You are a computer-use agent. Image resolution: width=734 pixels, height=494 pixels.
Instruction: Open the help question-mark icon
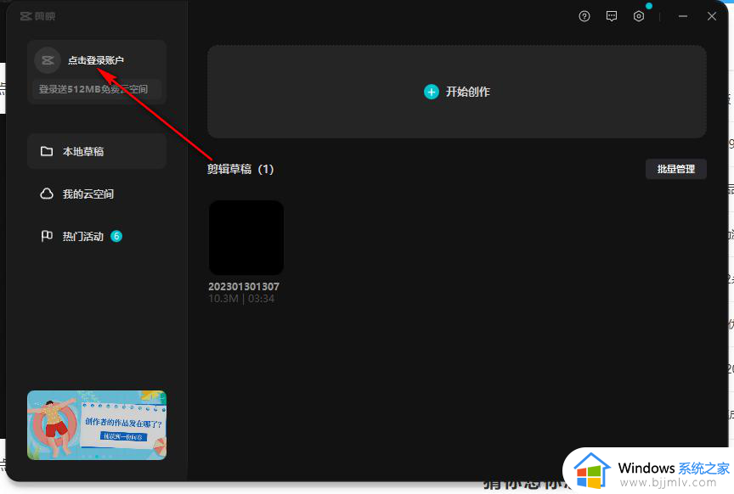(584, 16)
